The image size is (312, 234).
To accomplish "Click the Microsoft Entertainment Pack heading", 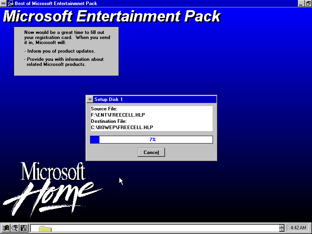I will pos(112,17).
